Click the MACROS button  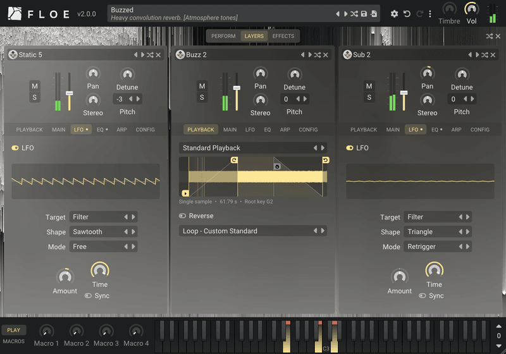13,341
